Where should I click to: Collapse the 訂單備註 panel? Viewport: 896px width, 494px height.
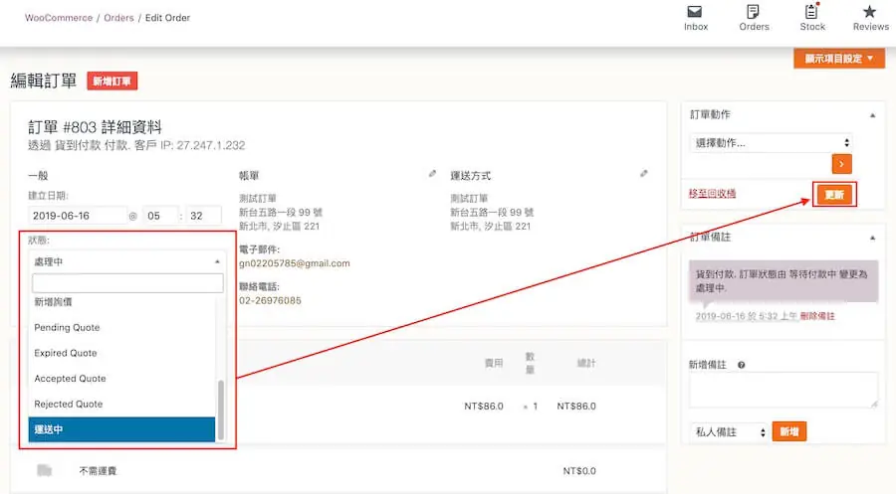pos(872,238)
